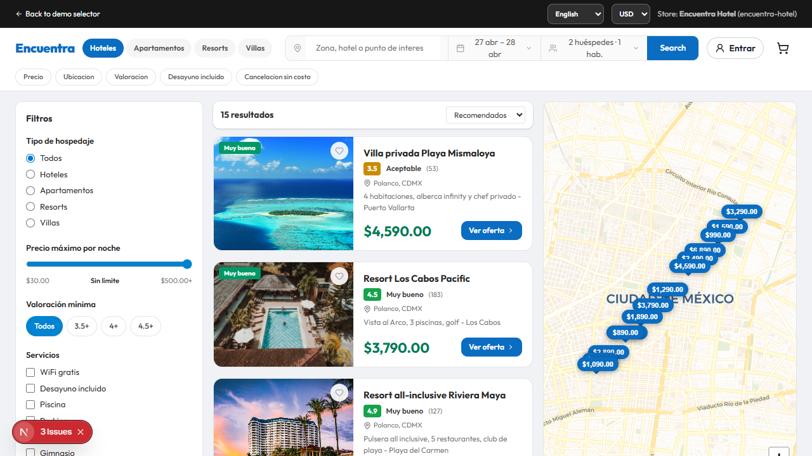
Task: Close the 3 Issues badge
Action: coord(81,432)
